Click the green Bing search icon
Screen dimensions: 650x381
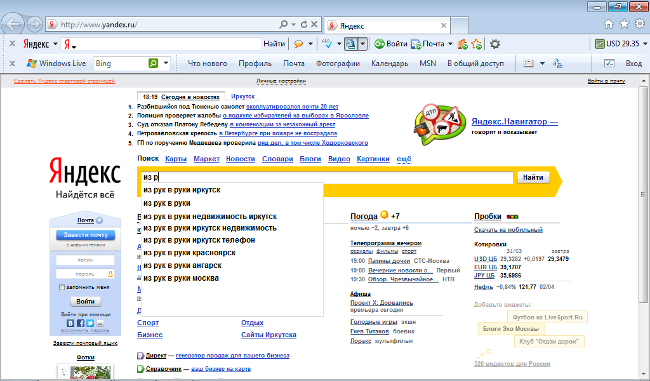tap(153, 63)
